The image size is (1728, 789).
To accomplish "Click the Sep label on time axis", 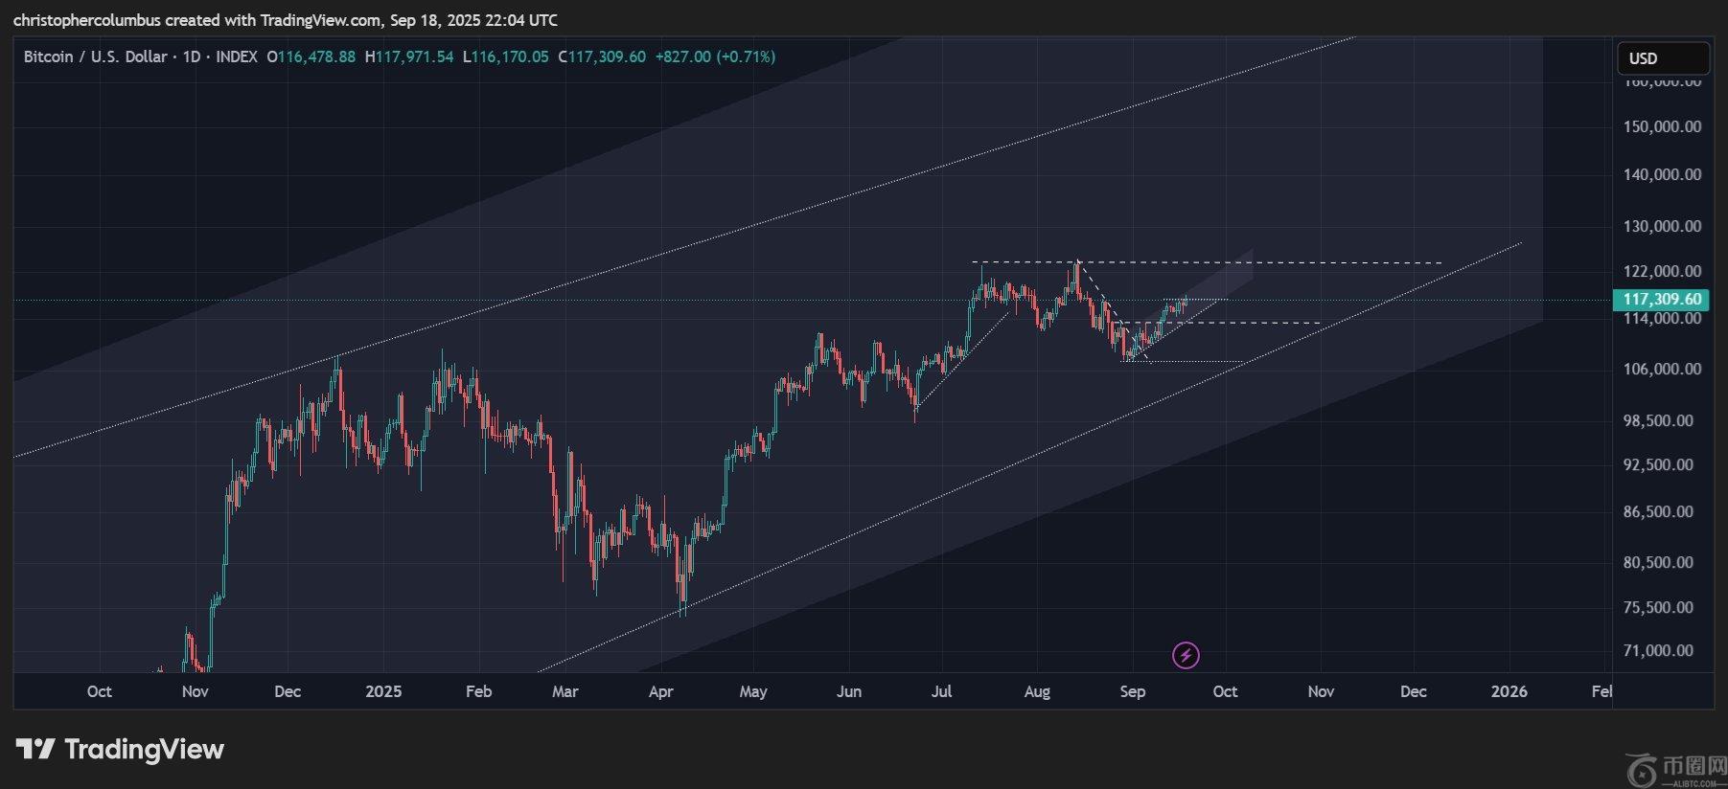I will tap(1132, 691).
